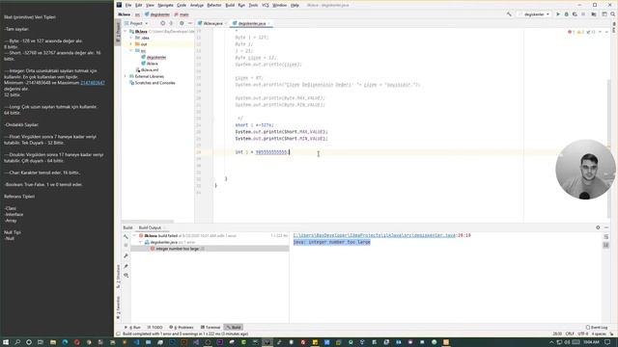This screenshot has width=618, height=347.
Task: Click src breadcrumb in navigation bar
Action: (x=137, y=14)
